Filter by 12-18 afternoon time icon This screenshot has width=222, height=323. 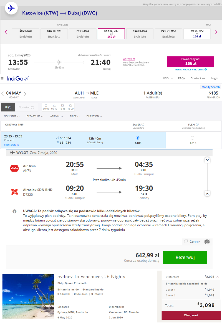(x=62, y=107)
